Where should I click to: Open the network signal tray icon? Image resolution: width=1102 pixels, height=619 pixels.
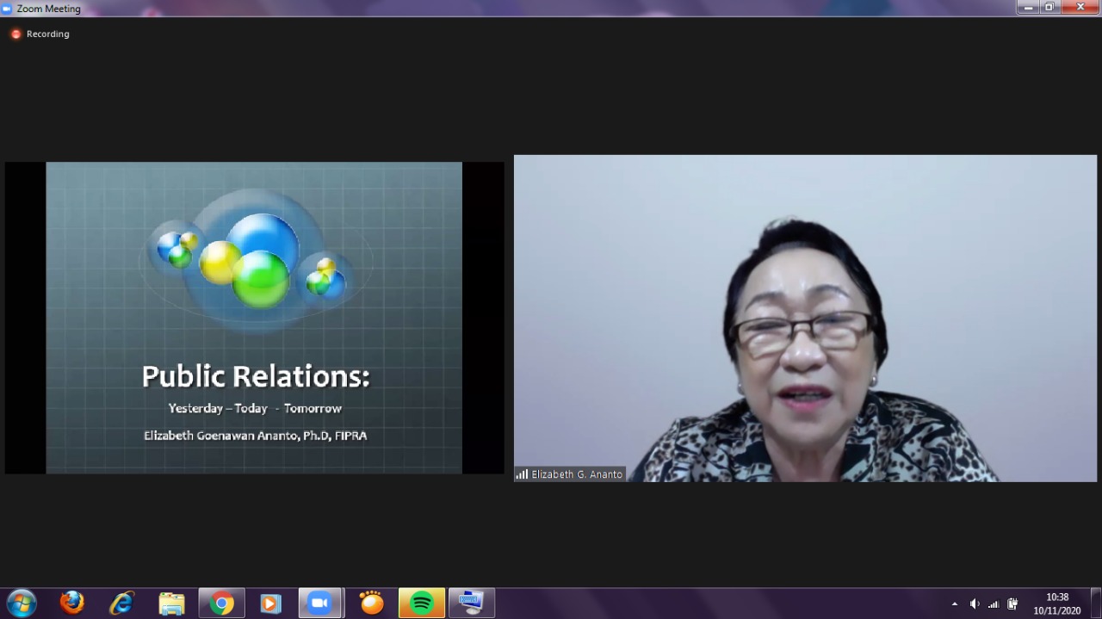(x=994, y=604)
